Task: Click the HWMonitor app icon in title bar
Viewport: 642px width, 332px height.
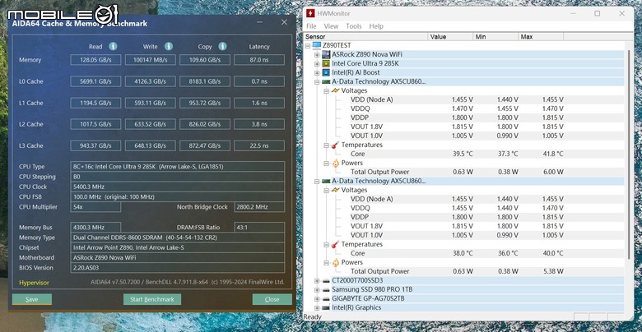Action: coord(310,13)
